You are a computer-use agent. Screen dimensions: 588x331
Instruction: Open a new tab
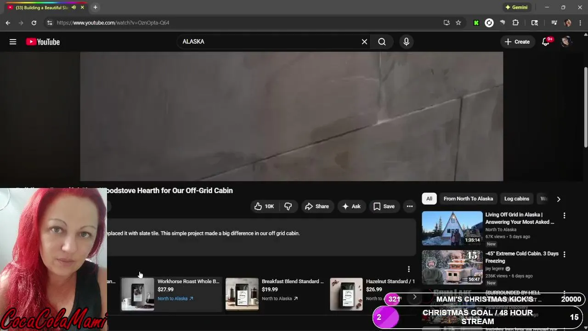pyautogui.click(x=95, y=7)
